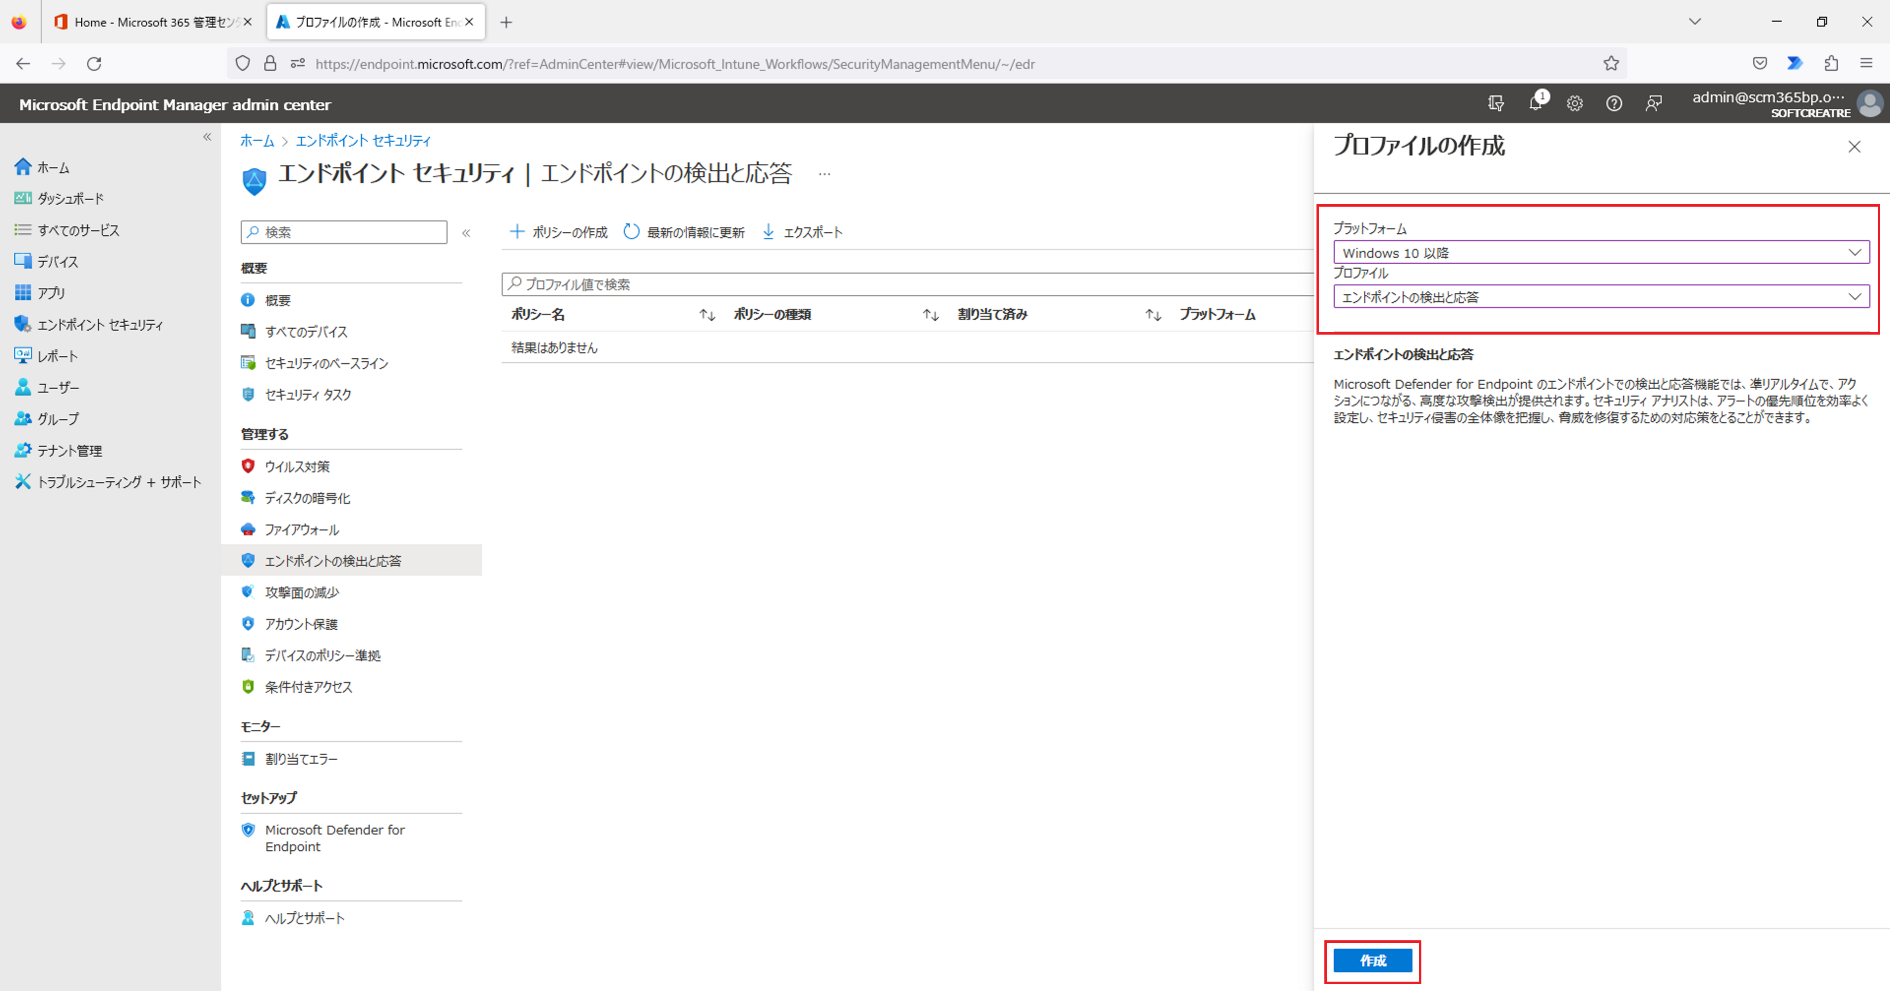Open the プロファイル dropdown
The image size is (1893, 991).
[1601, 297]
